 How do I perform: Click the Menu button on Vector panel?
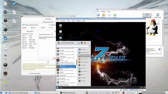[60, 88]
